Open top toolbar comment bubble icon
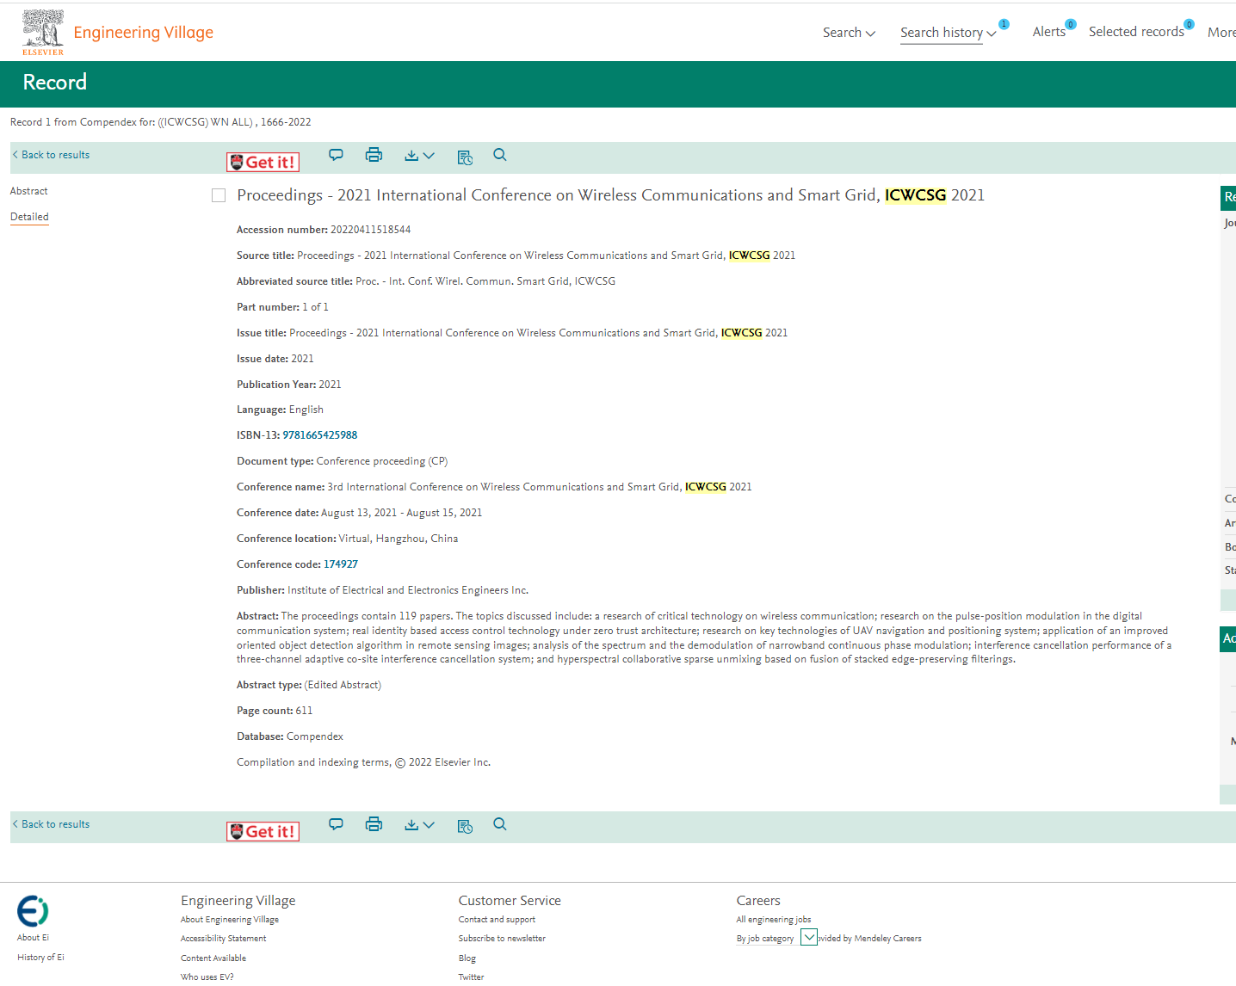Screen dimensions: 1236x986 pyautogui.click(x=336, y=155)
